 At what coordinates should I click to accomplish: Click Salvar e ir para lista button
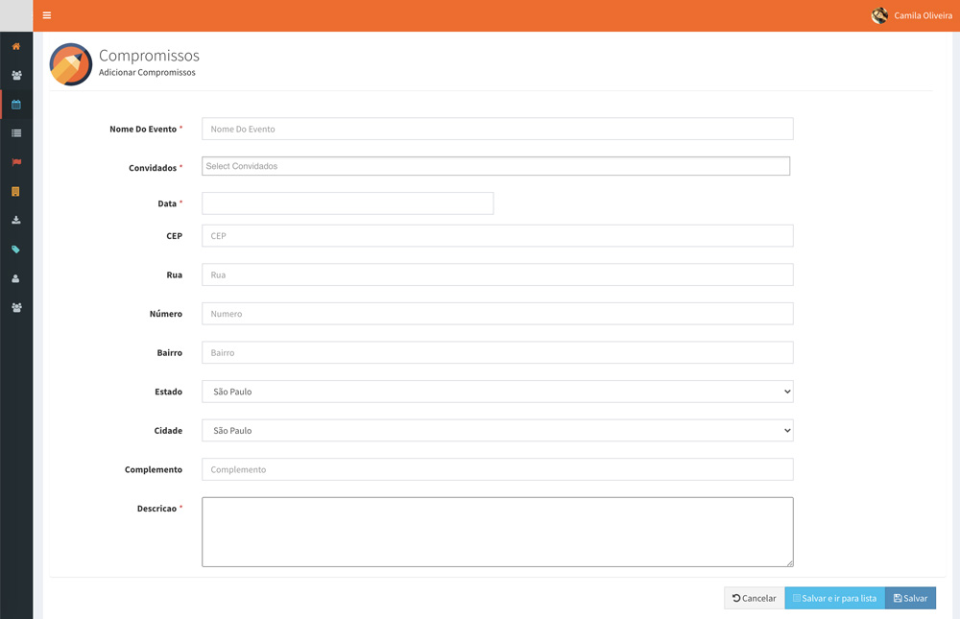click(x=834, y=598)
